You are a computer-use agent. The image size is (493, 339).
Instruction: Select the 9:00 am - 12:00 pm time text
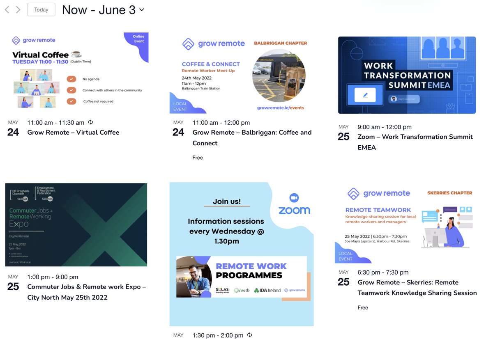tap(385, 127)
